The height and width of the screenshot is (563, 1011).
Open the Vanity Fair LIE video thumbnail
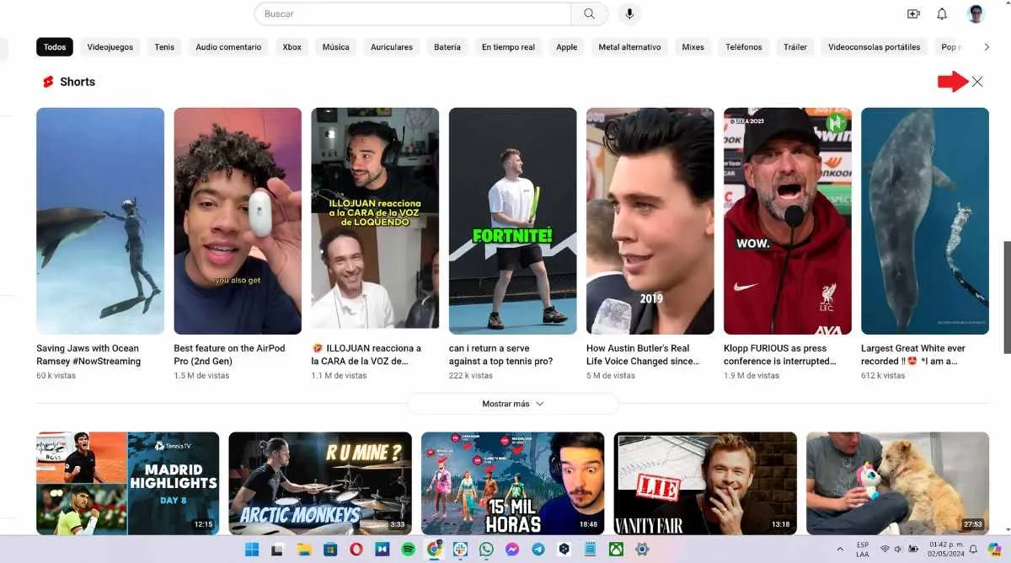click(705, 483)
